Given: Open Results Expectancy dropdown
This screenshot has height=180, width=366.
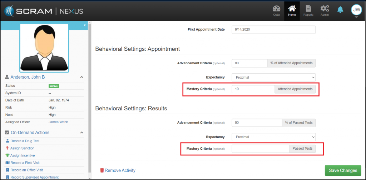Looking at the screenshot, I should pos(273,137).
